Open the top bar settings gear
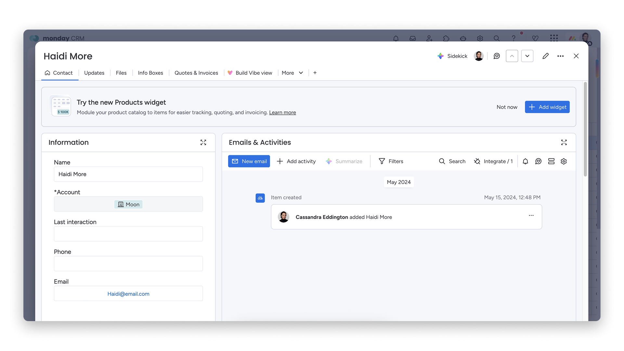 point(480,38)
